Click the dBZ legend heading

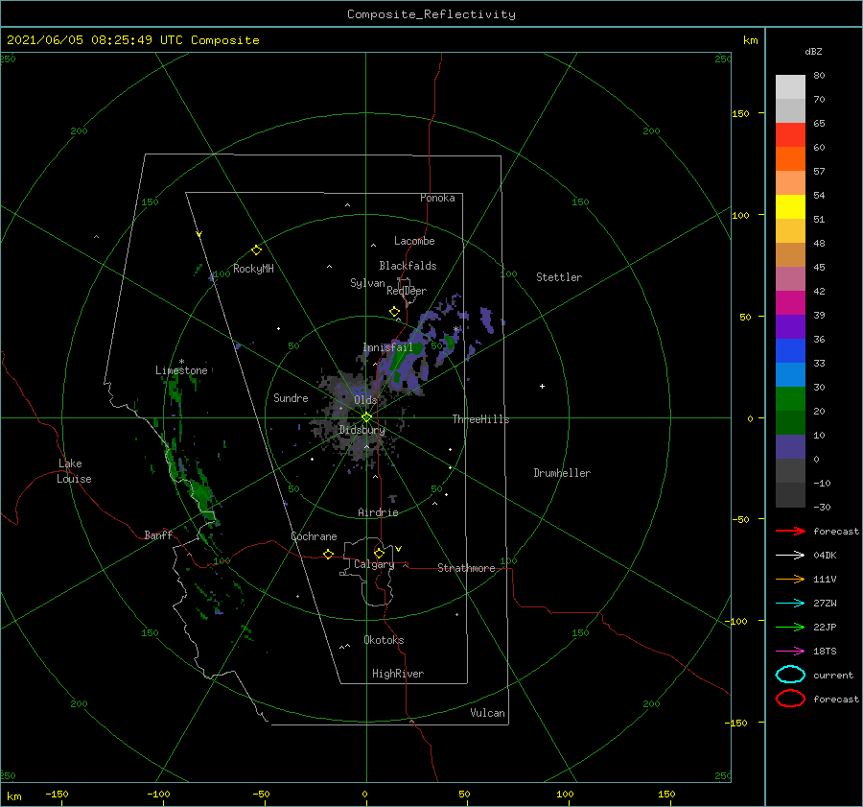(813, 51)
